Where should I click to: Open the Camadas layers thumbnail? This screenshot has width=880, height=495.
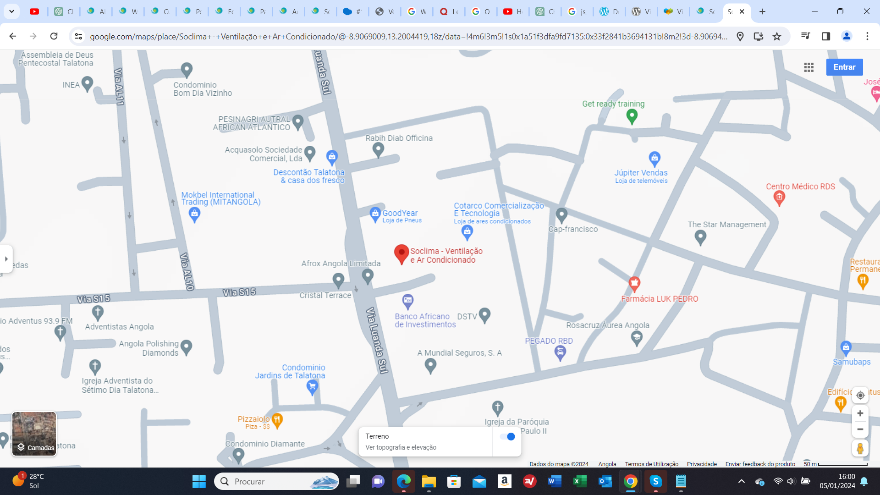click(x=34, y=434)
